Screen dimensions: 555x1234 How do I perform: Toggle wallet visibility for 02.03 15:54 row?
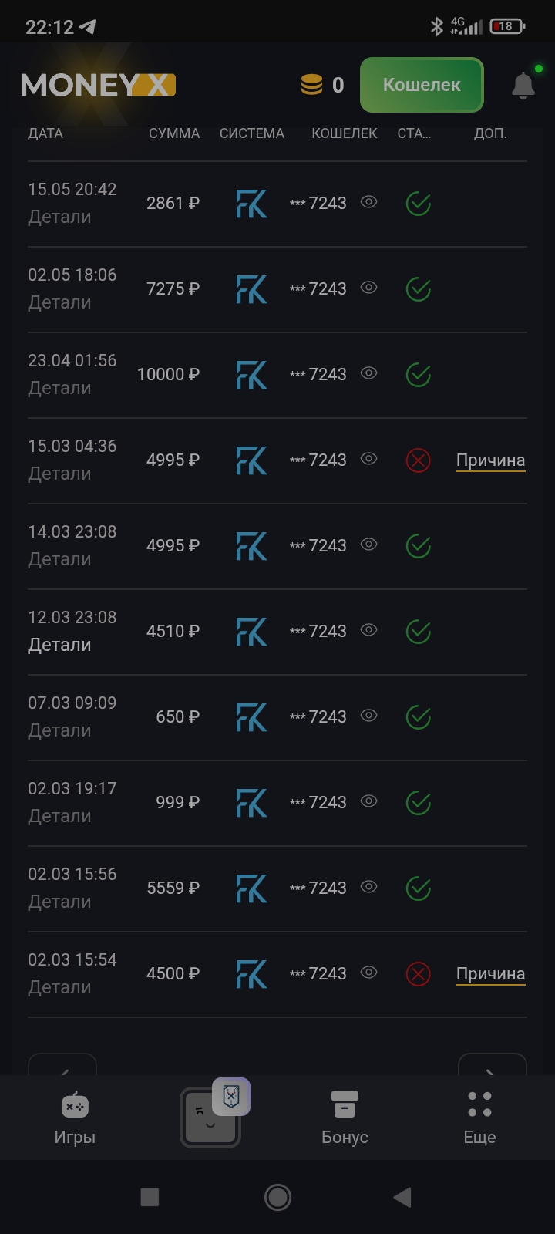coord(369,973)
